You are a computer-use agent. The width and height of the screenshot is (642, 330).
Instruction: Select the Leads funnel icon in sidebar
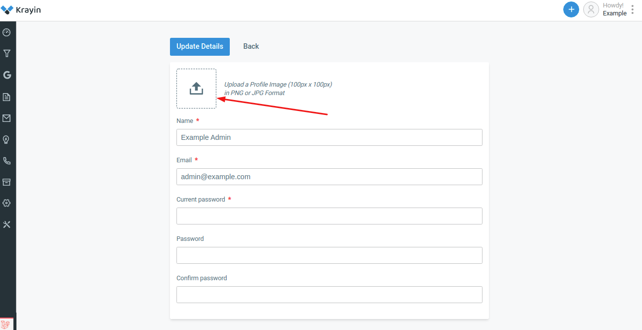7,53
